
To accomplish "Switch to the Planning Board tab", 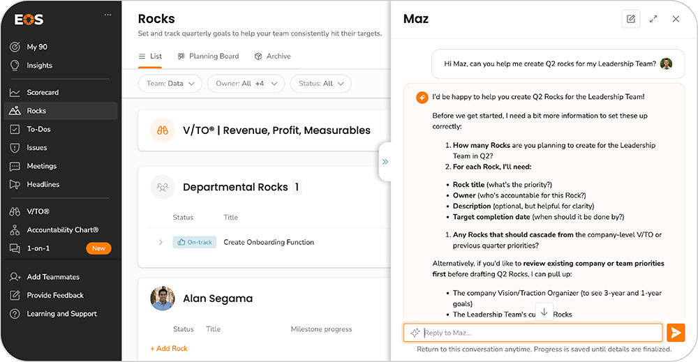I will (208, 56).
